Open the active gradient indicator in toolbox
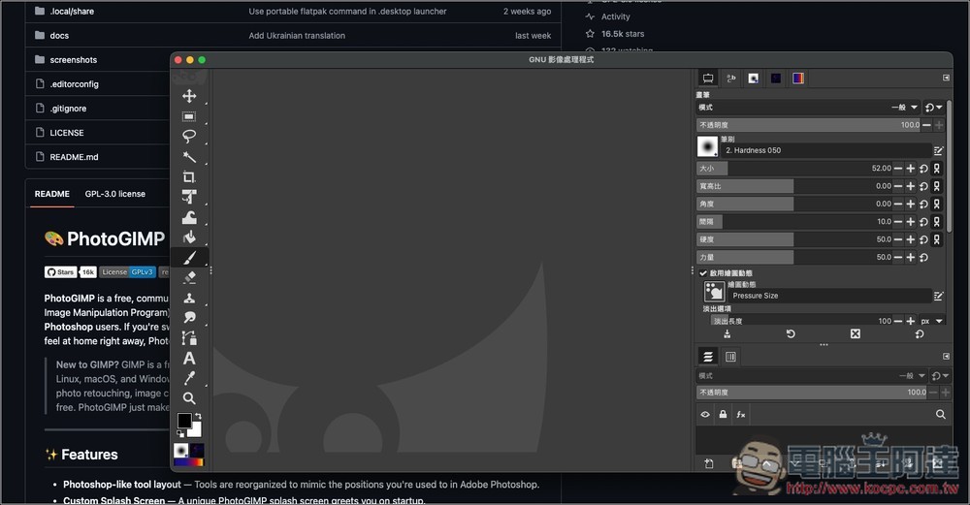 [189, 461]
